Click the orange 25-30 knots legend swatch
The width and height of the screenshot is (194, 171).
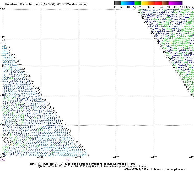[152, 3]
